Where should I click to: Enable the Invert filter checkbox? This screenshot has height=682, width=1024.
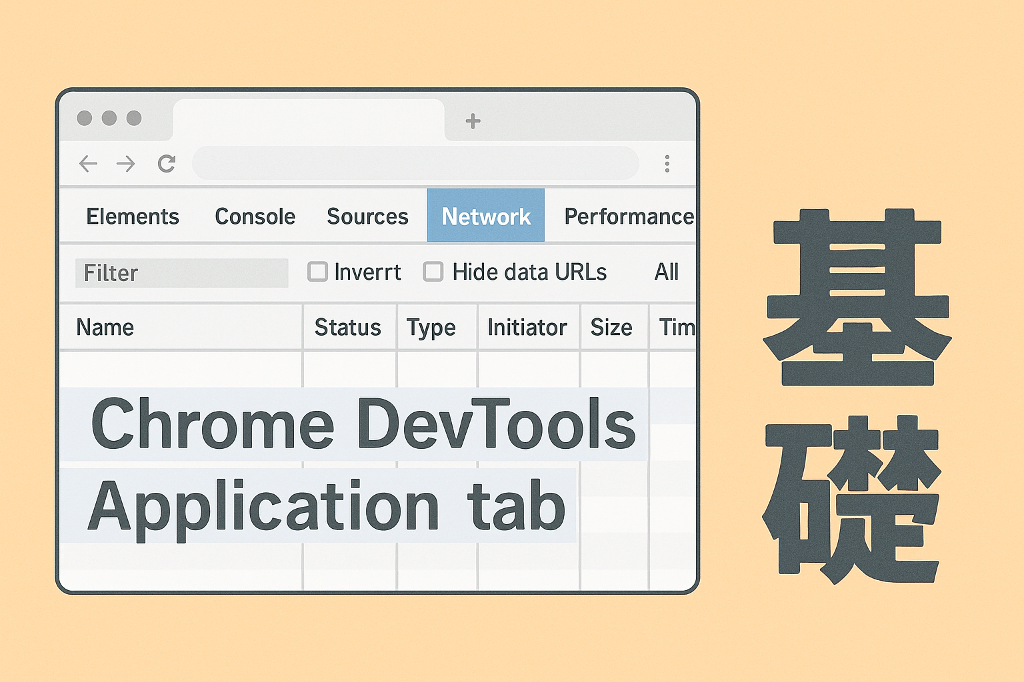tap(317, 272)
